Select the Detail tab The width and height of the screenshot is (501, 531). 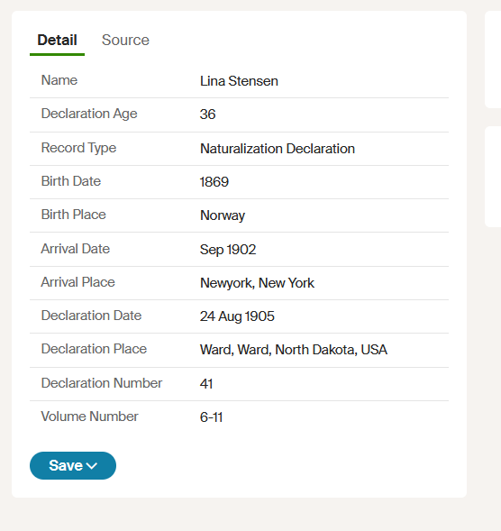click(57, 40)
